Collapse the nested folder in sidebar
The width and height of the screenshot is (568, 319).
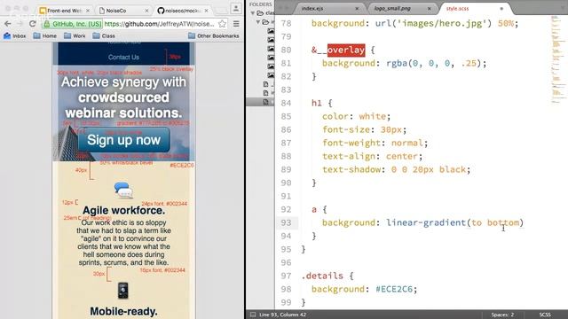pyautogui.click(x=258, y=22)
